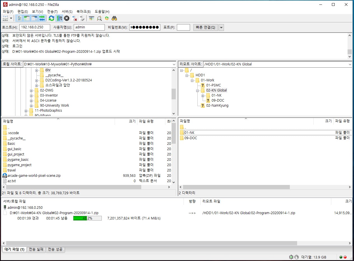The width and height of the screenshot is (354, 261).
Task: Click the 빠른 연결 button
Action: (205, 27)
